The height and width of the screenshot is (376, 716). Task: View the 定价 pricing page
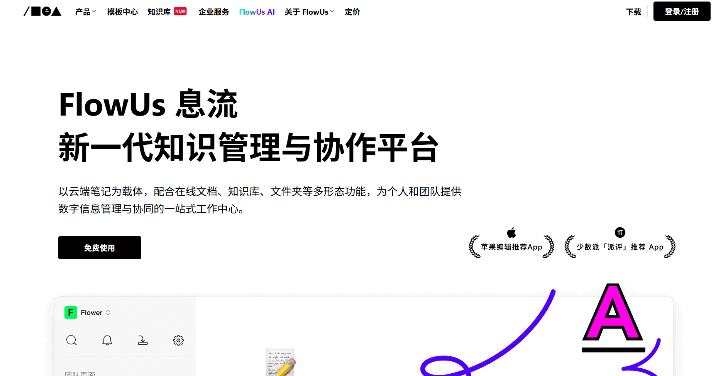click(352, 12)
